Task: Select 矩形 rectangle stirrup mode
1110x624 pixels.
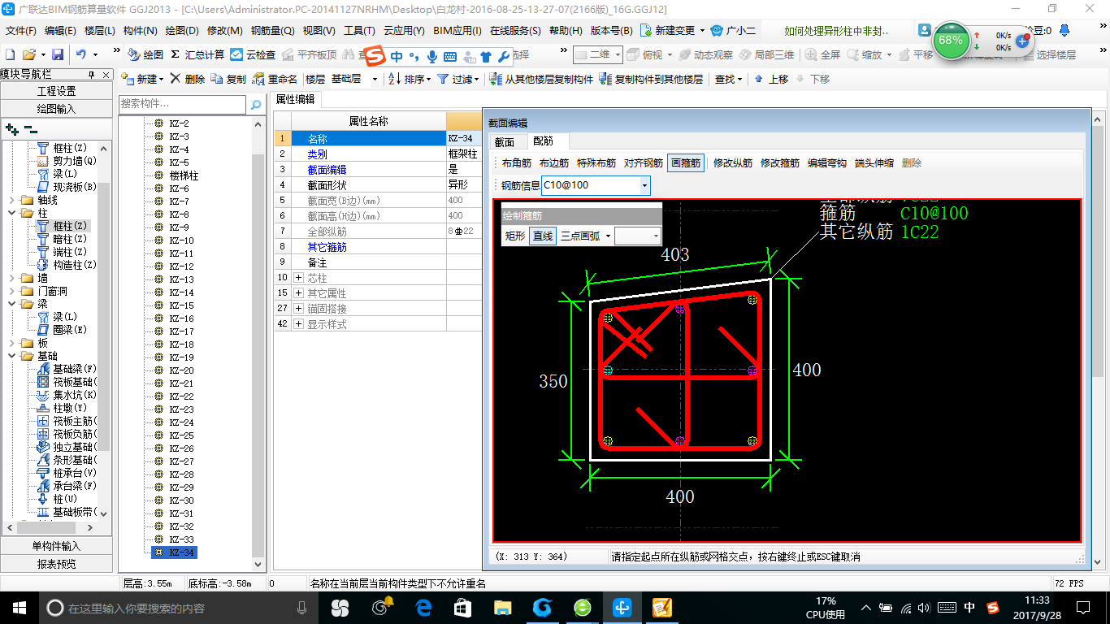Action: pyautogui.click(x=515, y=236)
